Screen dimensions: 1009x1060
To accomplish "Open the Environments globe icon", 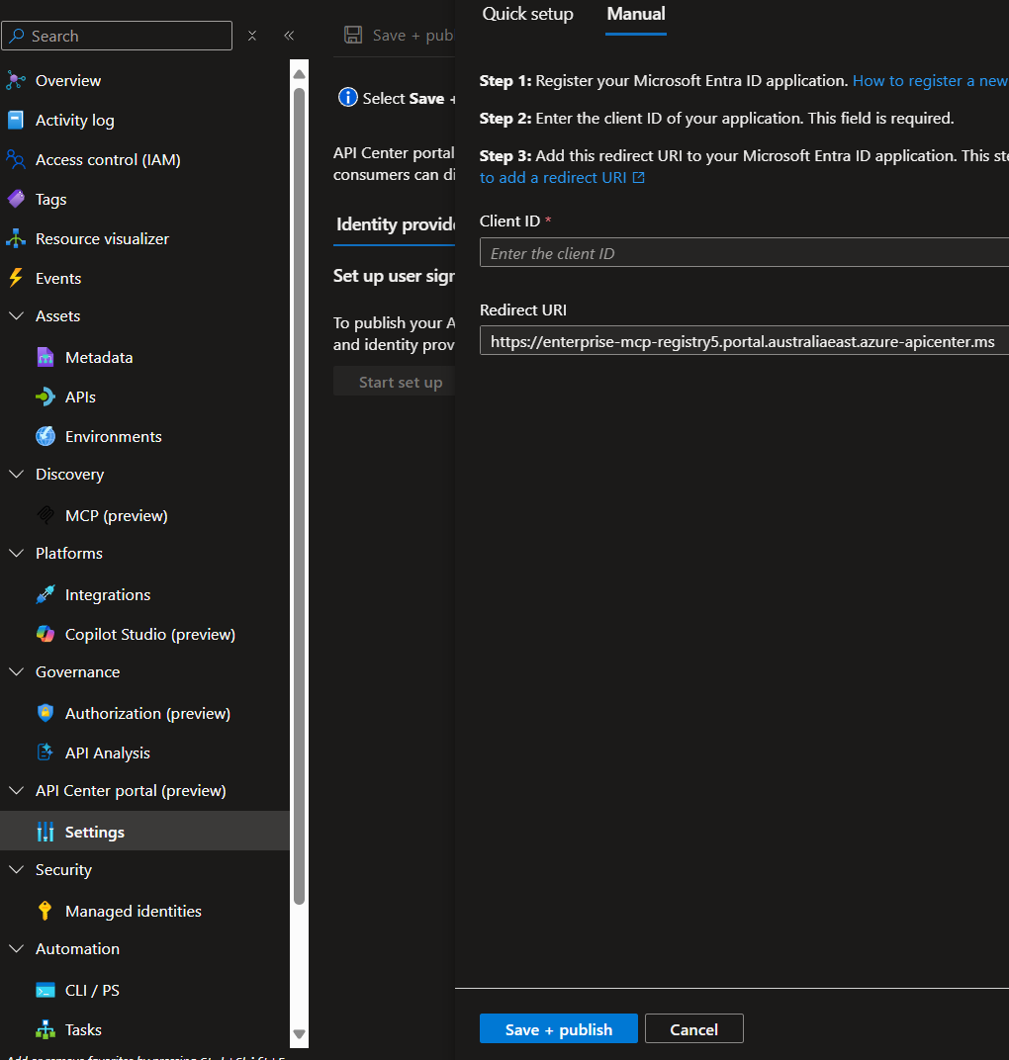I will pos(46,436).
